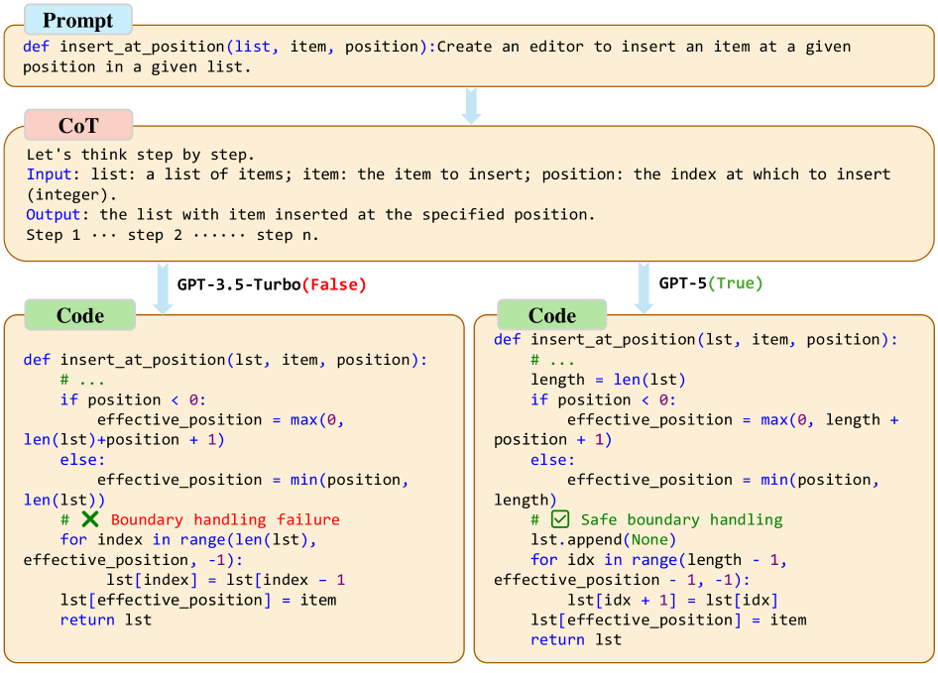Select the CoT label tab

coord(78,125)
